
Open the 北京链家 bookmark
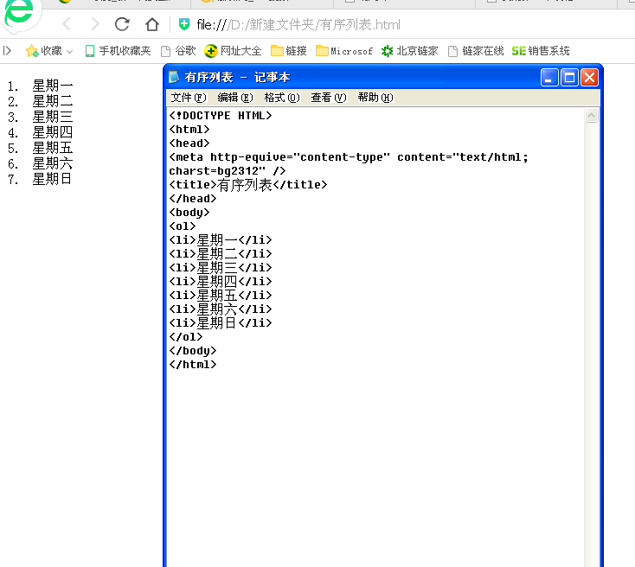click(x=409, y=51)
